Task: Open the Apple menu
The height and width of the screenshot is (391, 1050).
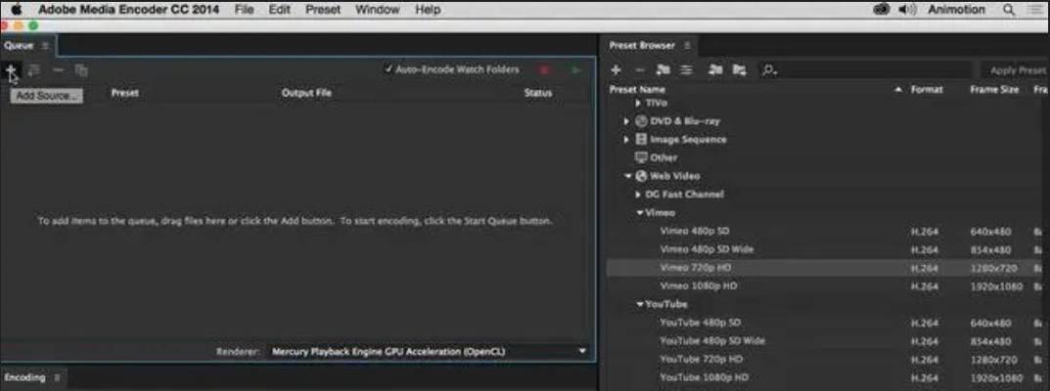Action: click(16, 10)
